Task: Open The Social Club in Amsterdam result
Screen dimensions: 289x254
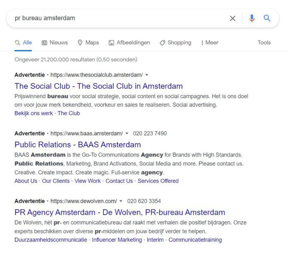Action: [98, 86]
